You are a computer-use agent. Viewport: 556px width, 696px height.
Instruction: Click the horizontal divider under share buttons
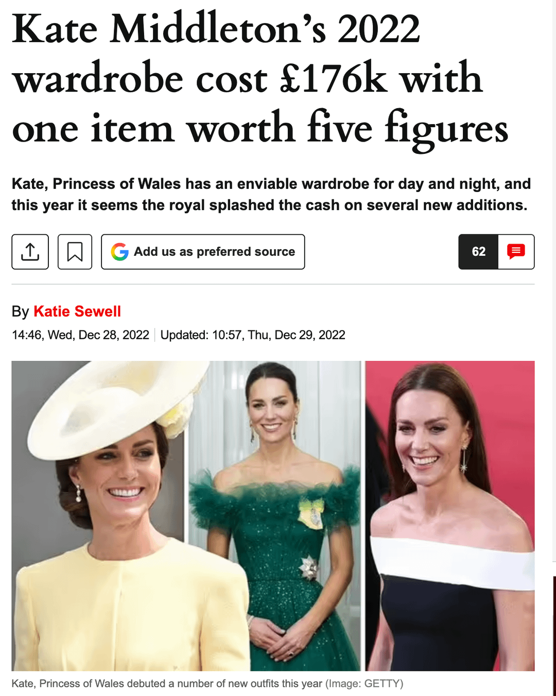pyautogui.click(x=273, y=284)
